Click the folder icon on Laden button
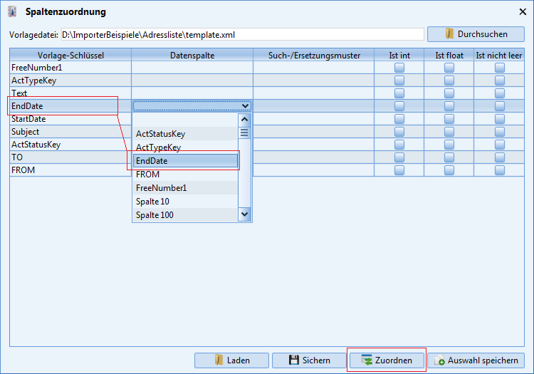 point(219,360)
